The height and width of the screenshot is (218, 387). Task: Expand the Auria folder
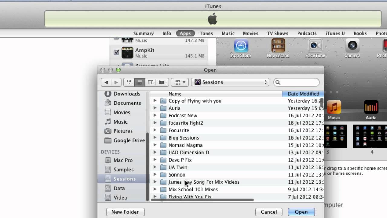tap(155, 108)
